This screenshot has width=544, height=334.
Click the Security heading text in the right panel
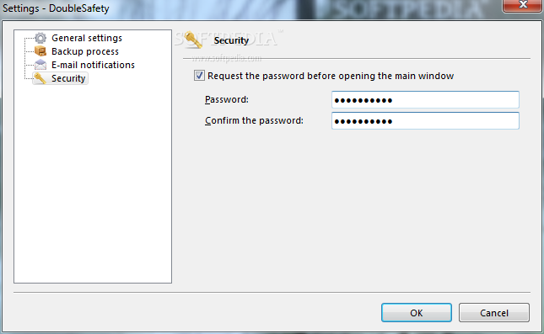(x=231, y=40)
